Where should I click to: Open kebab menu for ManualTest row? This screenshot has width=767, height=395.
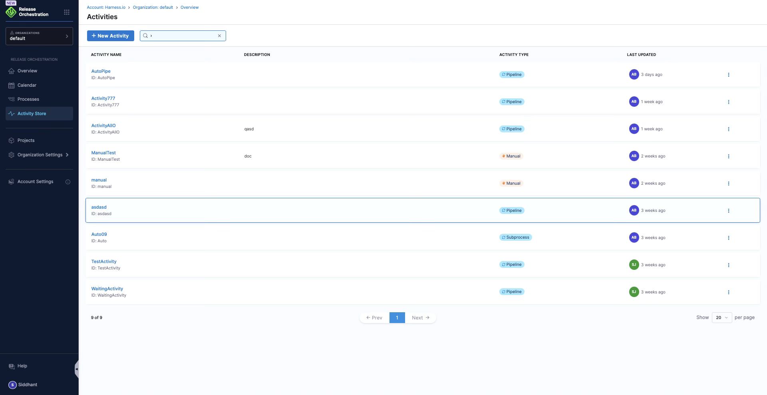tap(728, 156)
